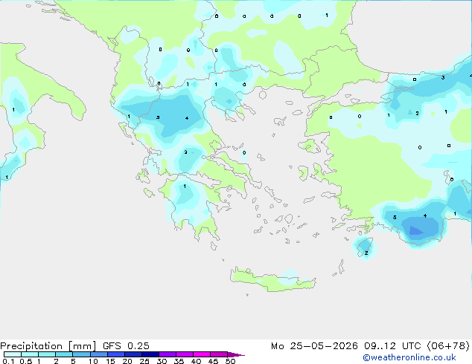Select the 25–30 mm dark blue legend swatch

point(150,354)
